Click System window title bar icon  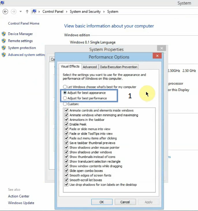tap(2, 3)
